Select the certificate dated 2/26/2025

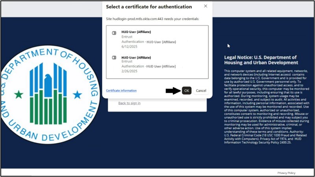coord(157,64)
